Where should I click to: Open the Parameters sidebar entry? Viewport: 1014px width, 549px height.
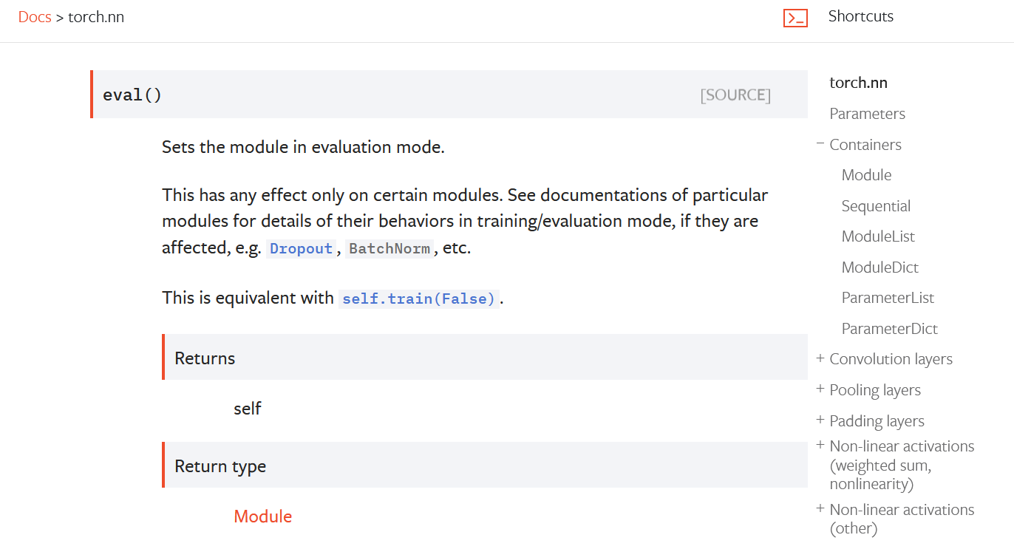pos(867,113)
